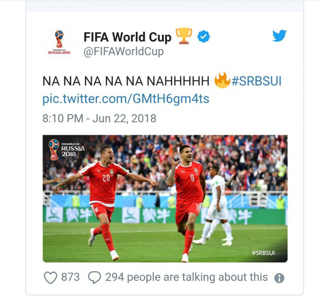The image size is (323, 297).
Task: Like the tweet with heart icon
Action: point(50,278)
